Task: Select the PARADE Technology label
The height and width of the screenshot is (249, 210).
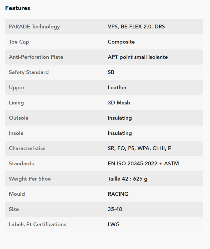Action: (x=34, y=26)
